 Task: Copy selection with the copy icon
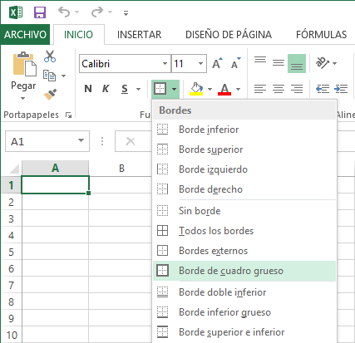coord(50,76)
